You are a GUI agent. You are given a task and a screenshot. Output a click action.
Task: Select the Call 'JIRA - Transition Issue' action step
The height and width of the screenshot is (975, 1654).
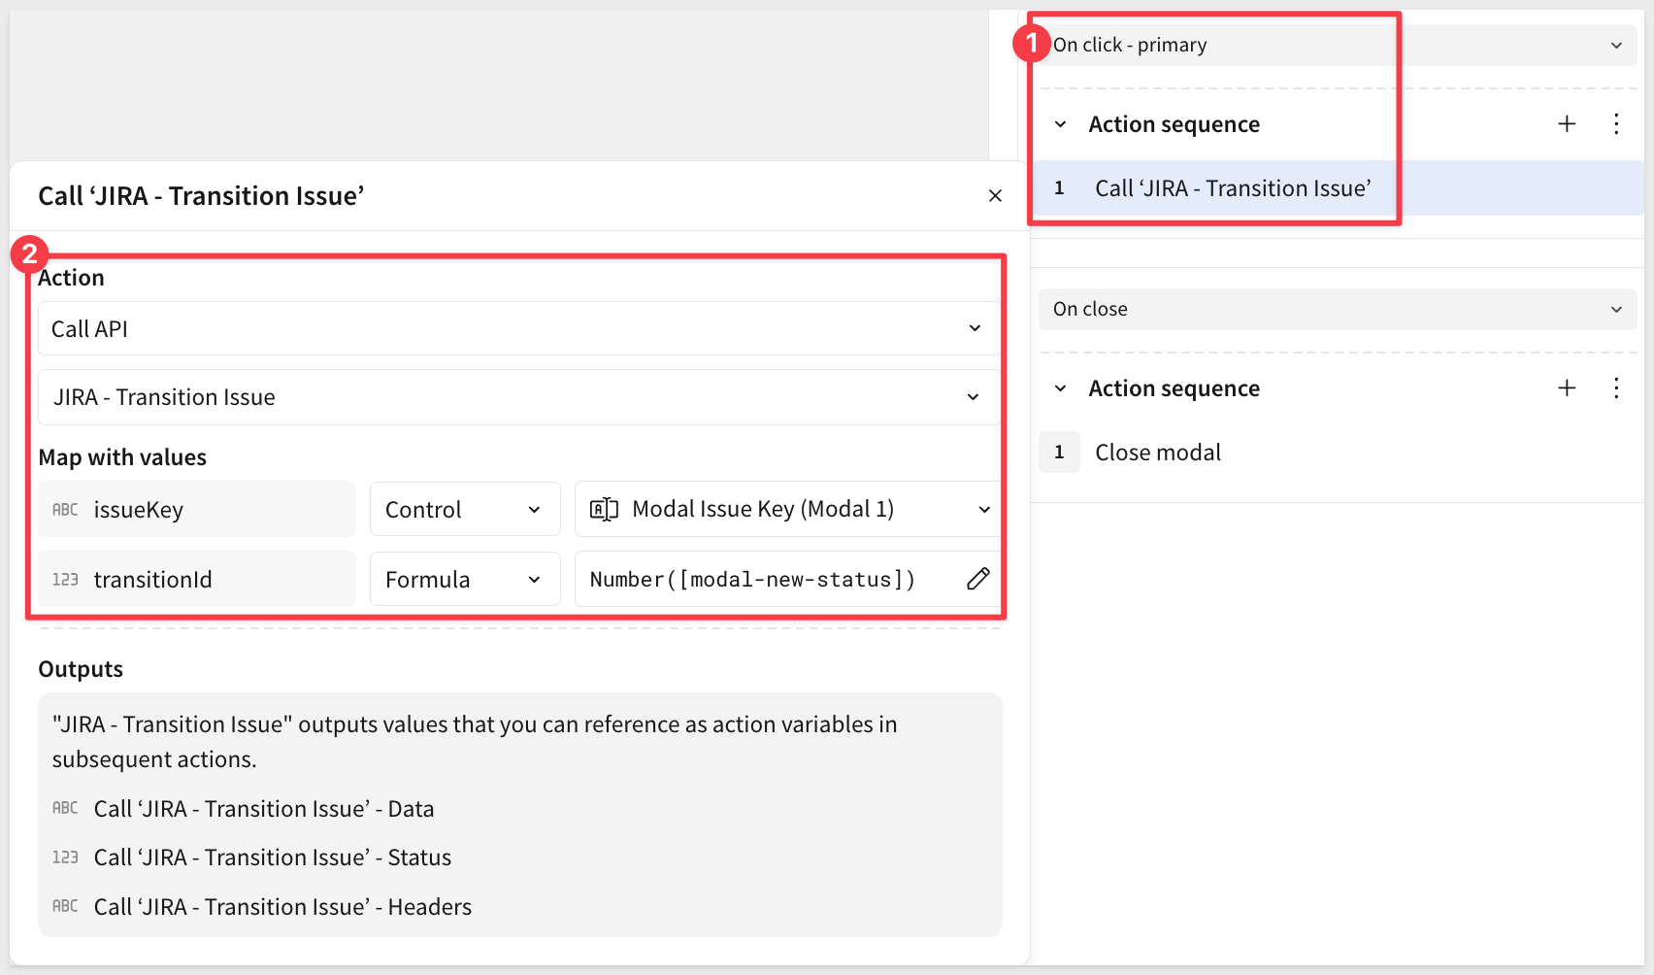coord(1232,188)
